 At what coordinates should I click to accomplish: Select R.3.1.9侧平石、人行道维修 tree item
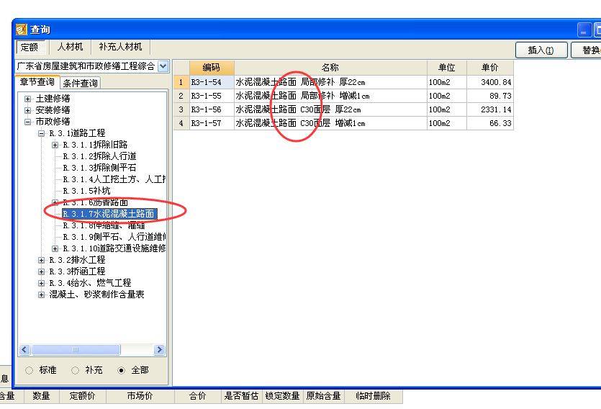[114, 238]
